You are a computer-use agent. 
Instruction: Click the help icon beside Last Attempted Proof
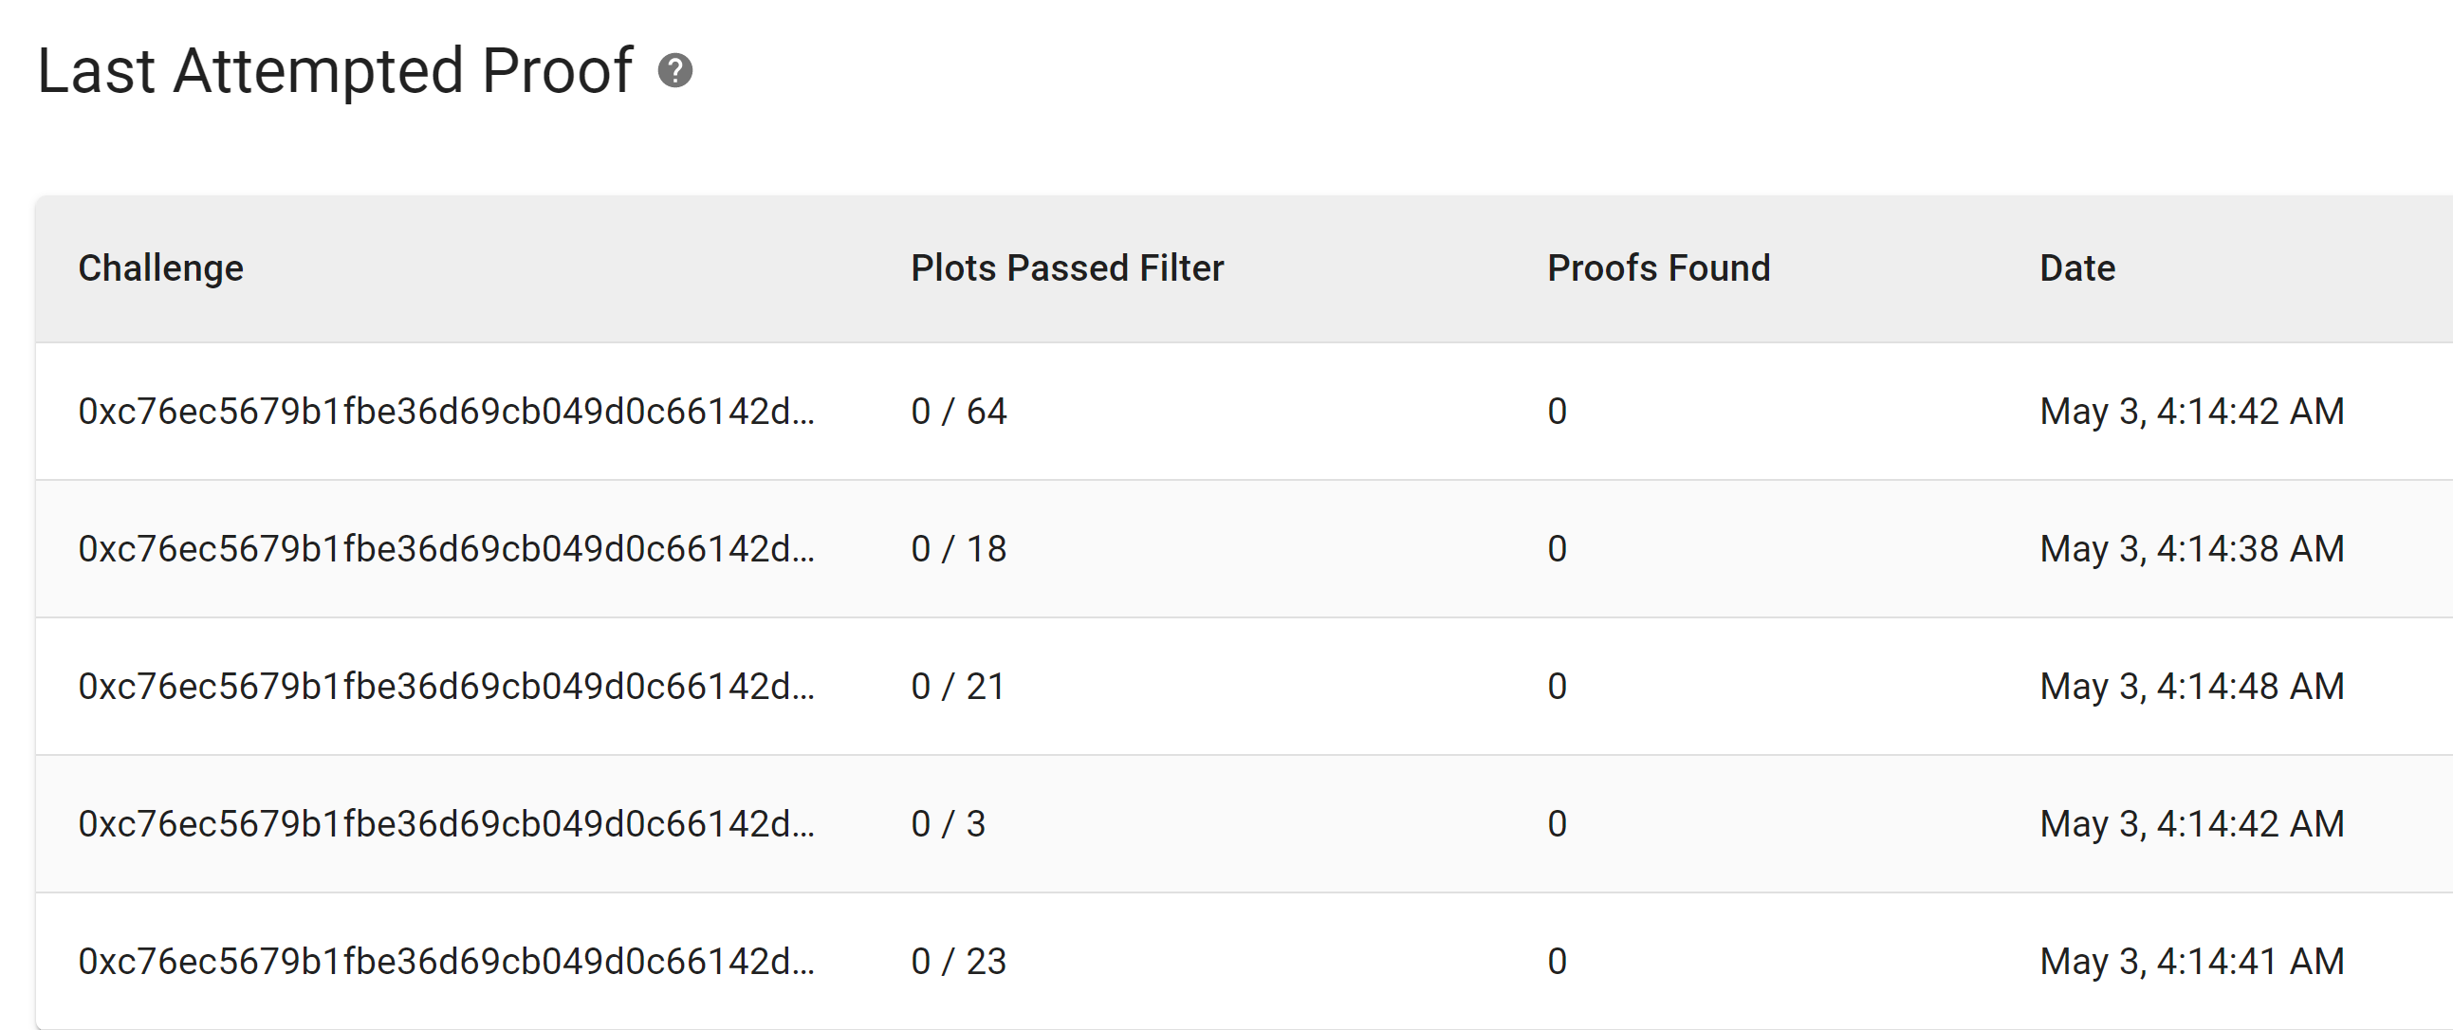[675, 71]
